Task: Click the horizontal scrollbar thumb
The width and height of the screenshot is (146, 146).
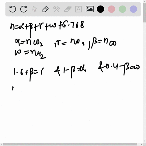Action: coord(70,144)
